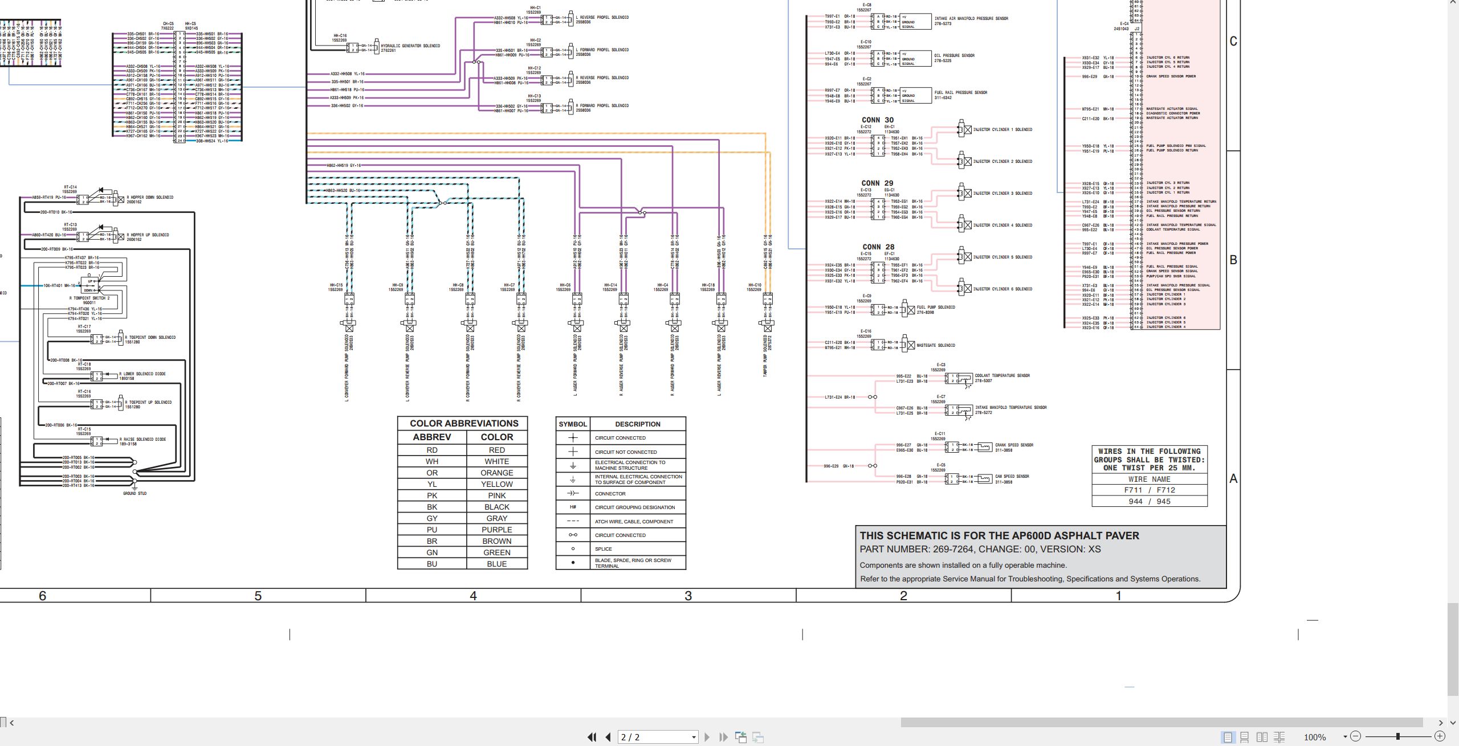Click 'INJECTOR CYLINDER 1 SOLENOID' label
1459x746 pixels.
tap(1002, 130)
